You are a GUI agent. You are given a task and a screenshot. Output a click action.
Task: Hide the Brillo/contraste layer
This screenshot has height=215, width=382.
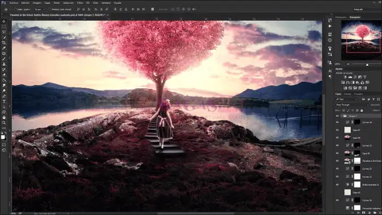click(338, 184)
